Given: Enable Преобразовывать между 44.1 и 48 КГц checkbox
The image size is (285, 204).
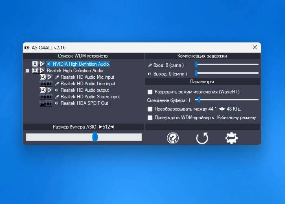Looking at the screenshot, I should coord(150,109).
